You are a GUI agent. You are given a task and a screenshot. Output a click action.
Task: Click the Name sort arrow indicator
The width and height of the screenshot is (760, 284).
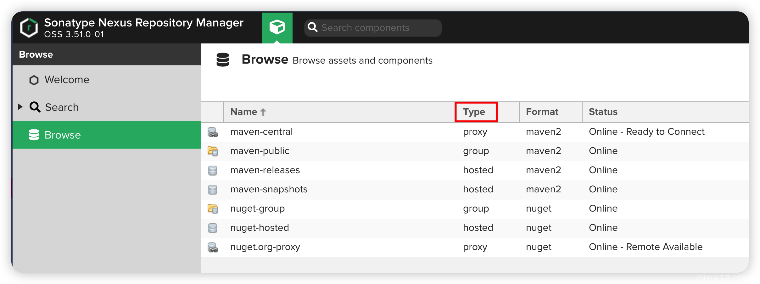(263, 112)
